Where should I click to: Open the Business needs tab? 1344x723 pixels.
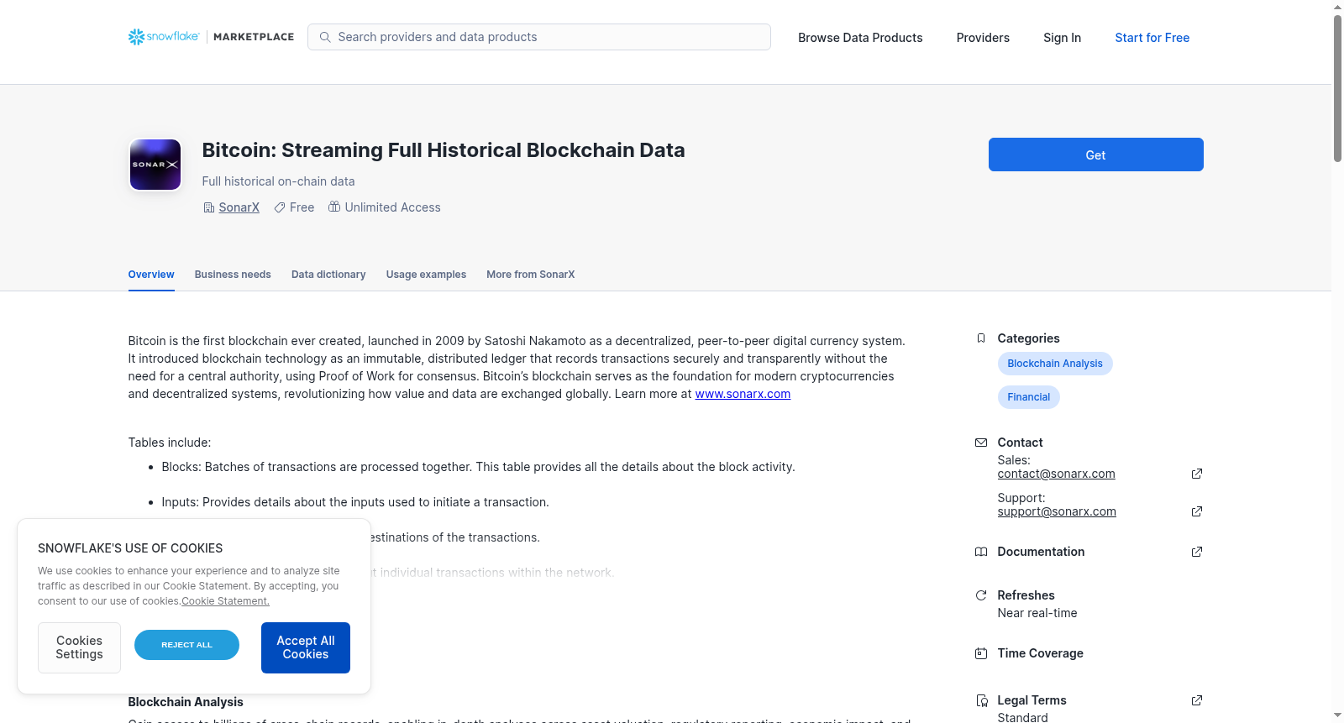233,275
